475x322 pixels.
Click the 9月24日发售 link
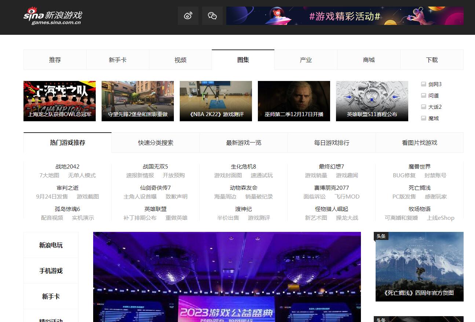[52, 197]
